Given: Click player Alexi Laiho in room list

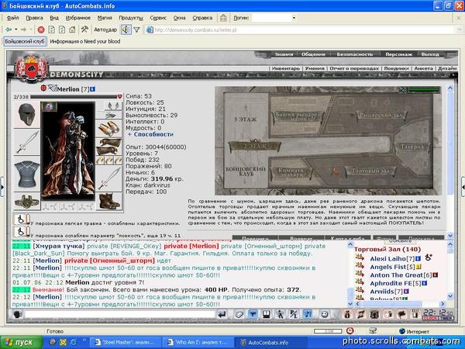Looking at the screenshot, I should pos(387,259).
